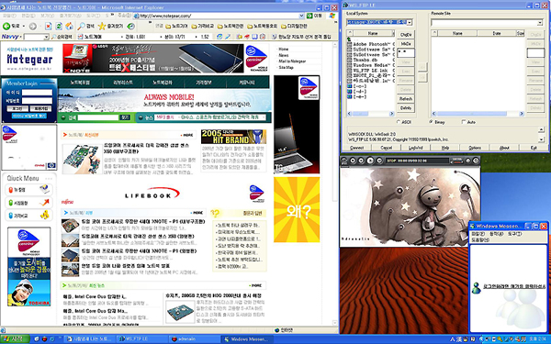This screenshot has width=551, height=344.
Task: Select the [-d-] drive in WS_FTP local list
Action: tap(357, 91)
